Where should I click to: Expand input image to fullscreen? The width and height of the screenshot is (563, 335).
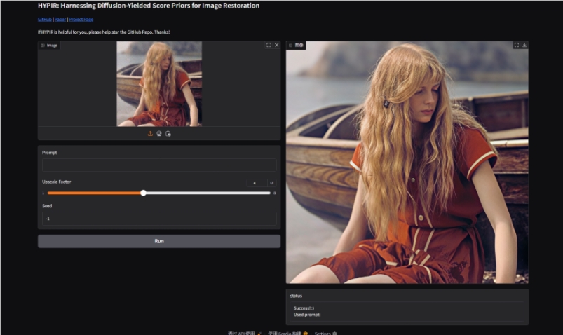269,45
